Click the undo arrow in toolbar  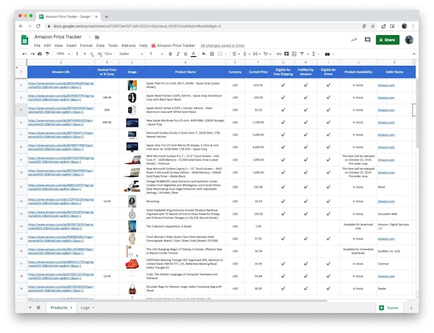(x=25, y=54)
